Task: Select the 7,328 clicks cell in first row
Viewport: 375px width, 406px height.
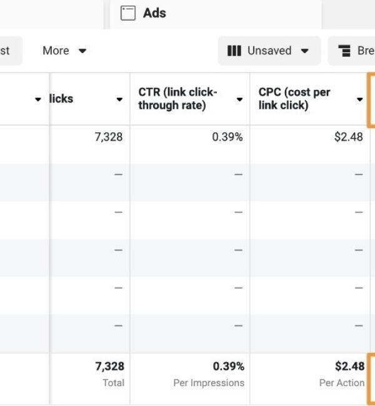Action: (109, 137)
